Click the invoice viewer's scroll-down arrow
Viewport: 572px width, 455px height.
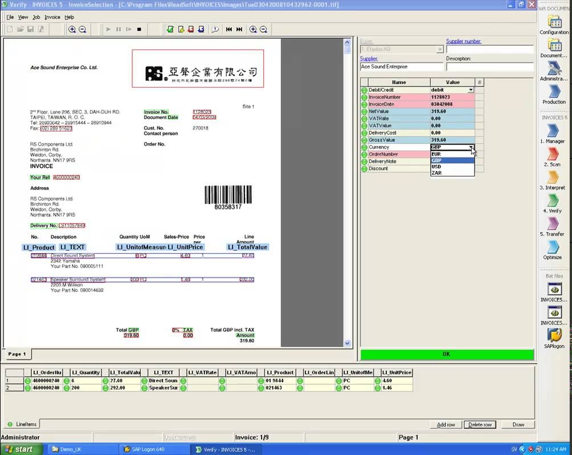[x=347, y=343]
